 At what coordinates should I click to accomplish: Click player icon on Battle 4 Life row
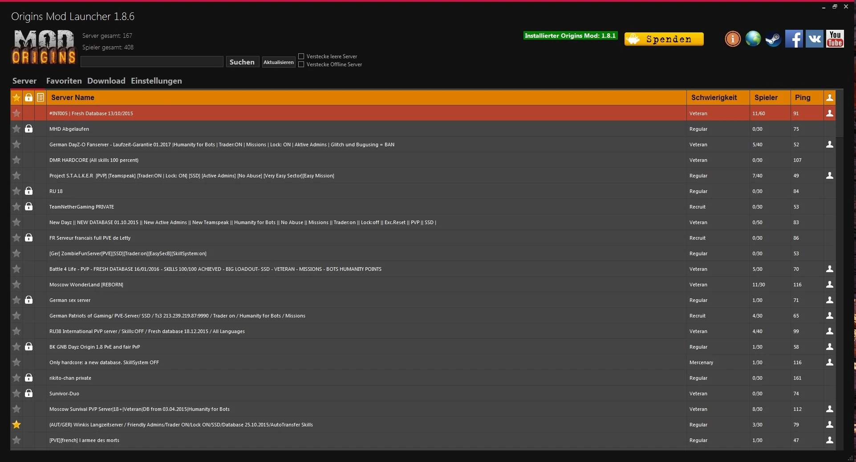click(830, 269)
